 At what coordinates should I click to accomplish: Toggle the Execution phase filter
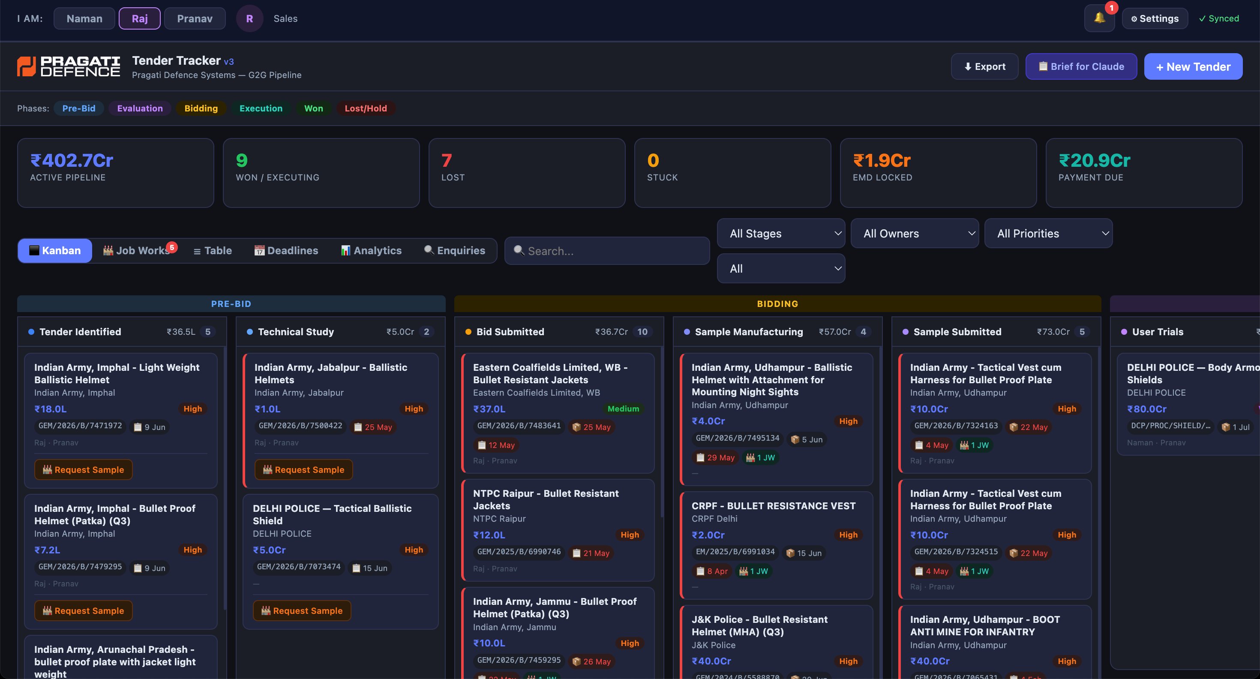click(x=261, y=108)
